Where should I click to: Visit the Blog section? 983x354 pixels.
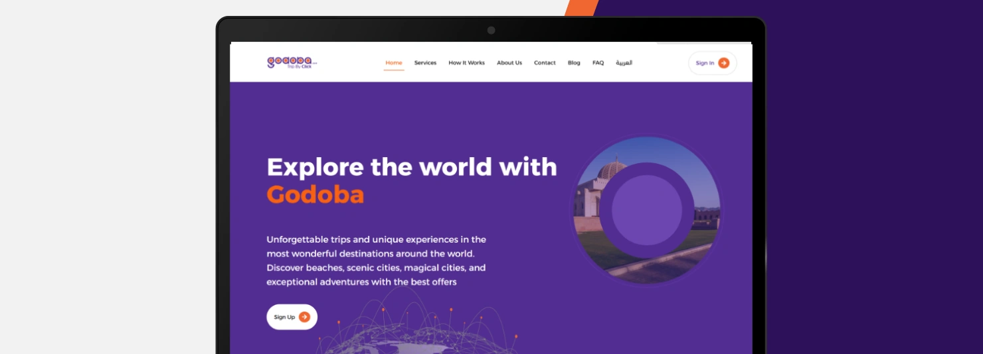tap(574, 63)
